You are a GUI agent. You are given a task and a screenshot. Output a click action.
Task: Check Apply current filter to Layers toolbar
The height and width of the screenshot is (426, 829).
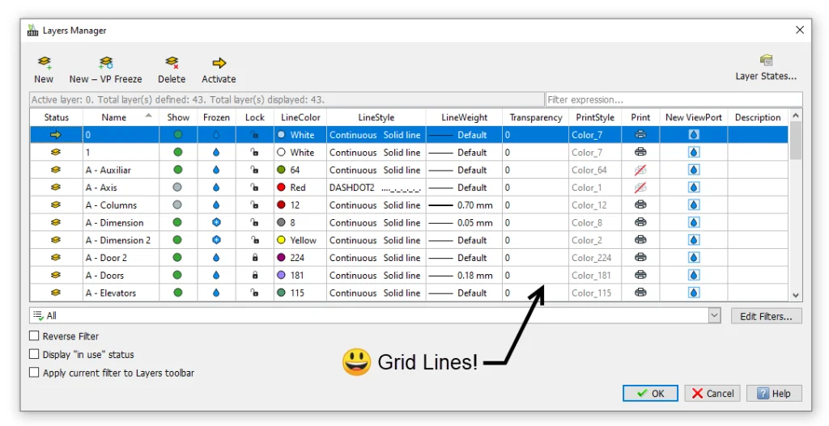tap(34, 373)
